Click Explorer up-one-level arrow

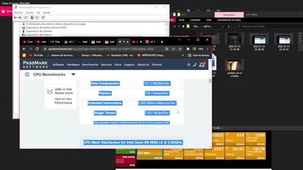[x=183, y=26]
